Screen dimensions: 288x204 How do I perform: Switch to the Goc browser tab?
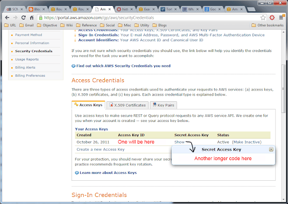pos(212,9)
